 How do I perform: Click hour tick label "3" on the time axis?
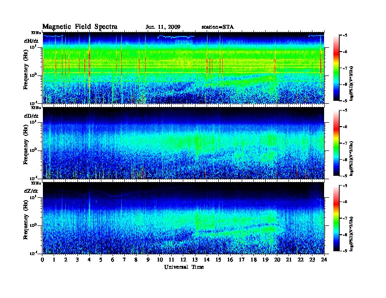click(77, 260)
